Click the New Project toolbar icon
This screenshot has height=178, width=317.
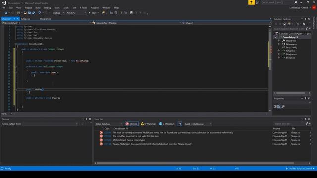pos(18,13)
